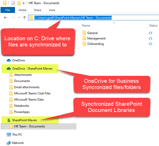Open the File ribbon tab
Screen dimensions: 159x146
[x=8, y=10]
